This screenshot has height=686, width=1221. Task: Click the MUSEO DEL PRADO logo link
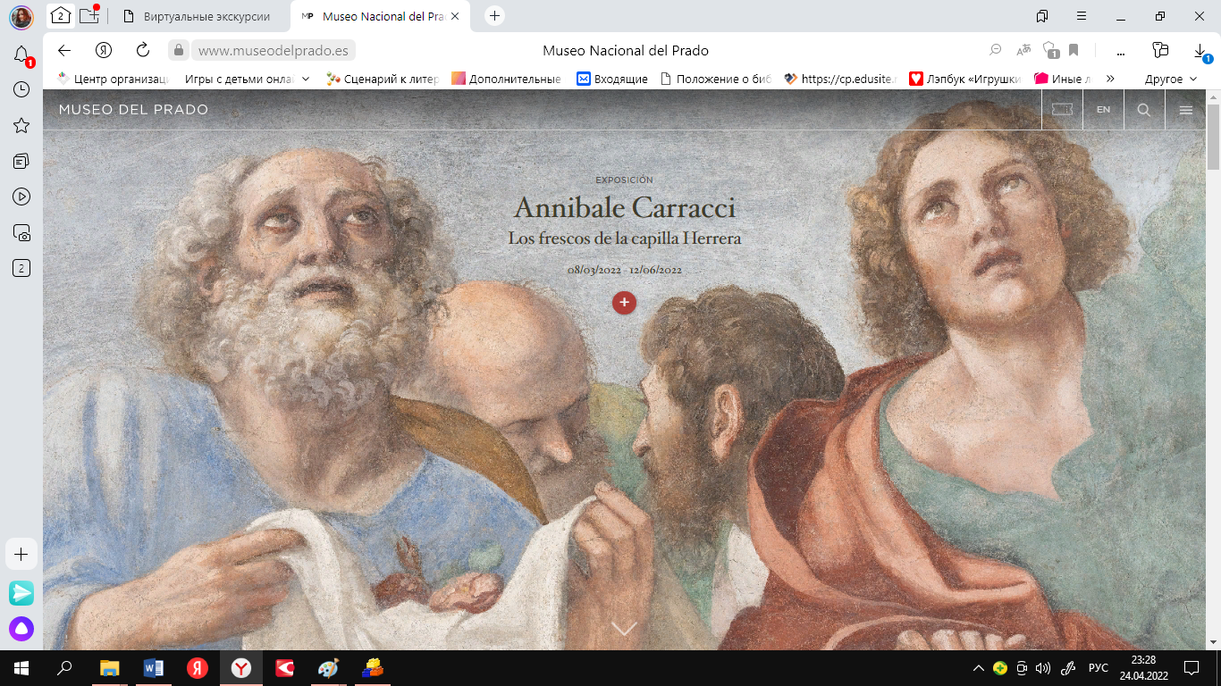click(133, 110)
